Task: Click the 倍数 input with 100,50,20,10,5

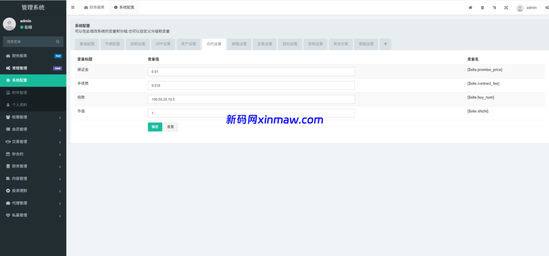Action: 251,99
